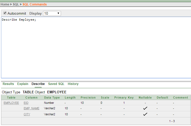Screen dimensions: 191x126
Task: Switch to the History tab
Action: tap(73, 84)
